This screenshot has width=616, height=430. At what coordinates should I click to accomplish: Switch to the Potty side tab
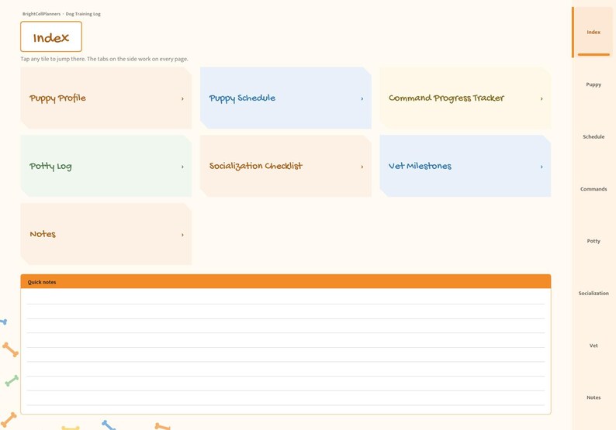click(x=594, y=241)
